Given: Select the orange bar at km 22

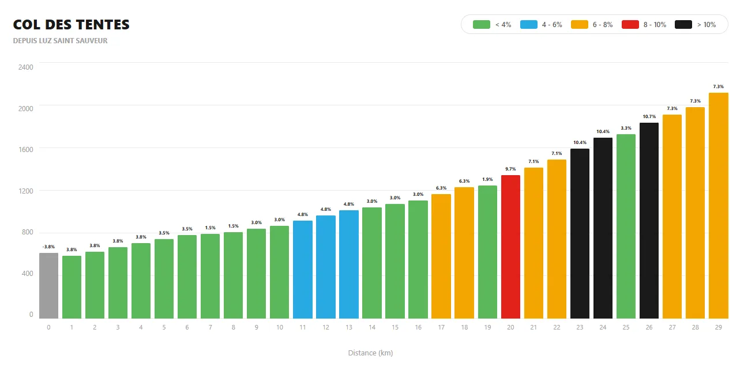Looking at the screenshot, I should coord(557,239).
